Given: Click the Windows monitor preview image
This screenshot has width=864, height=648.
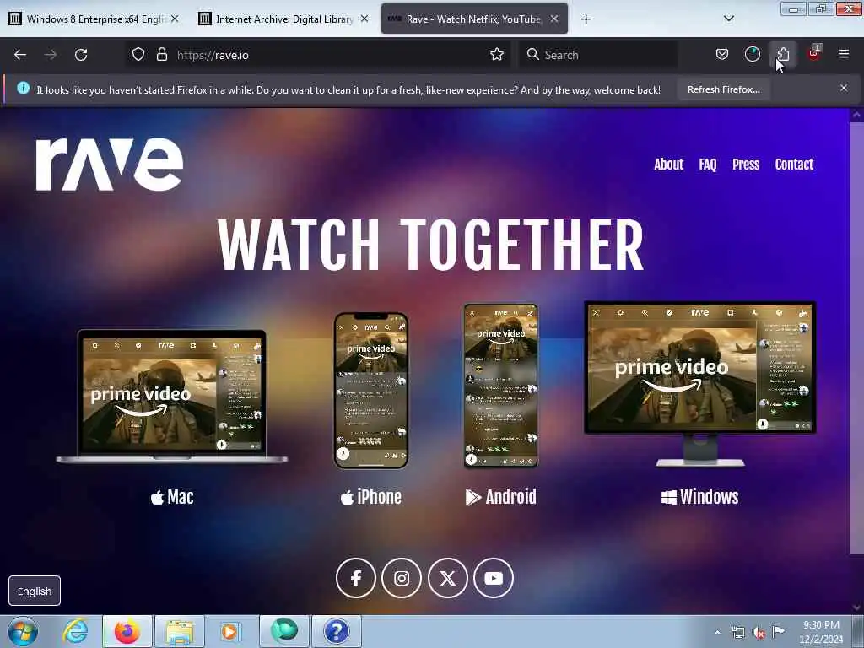Looking at the screenshot, I should click(699, 384).
